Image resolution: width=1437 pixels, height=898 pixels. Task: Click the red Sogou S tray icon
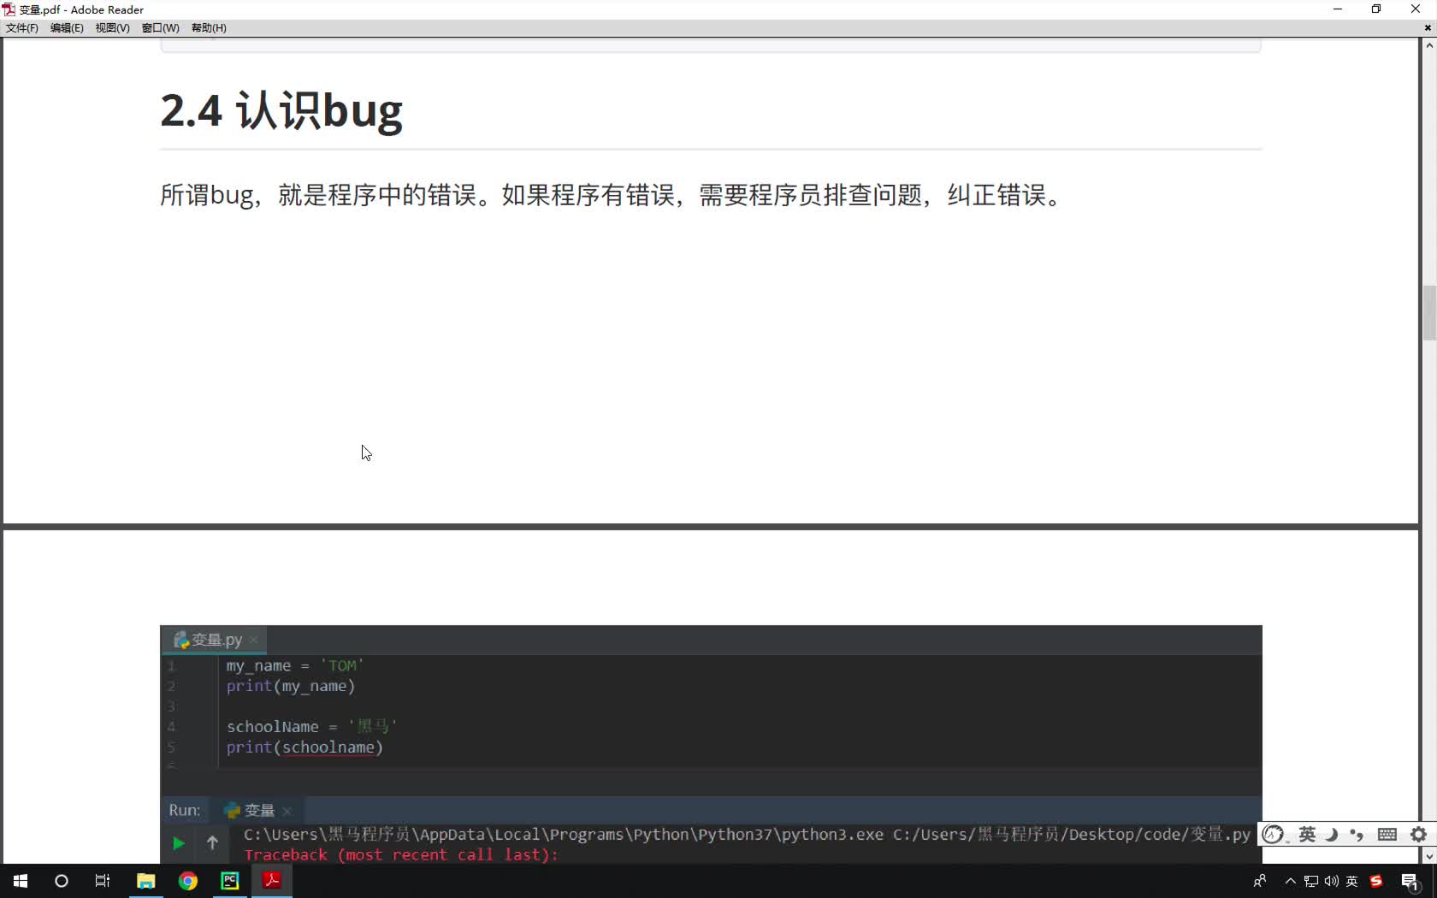1376,881
